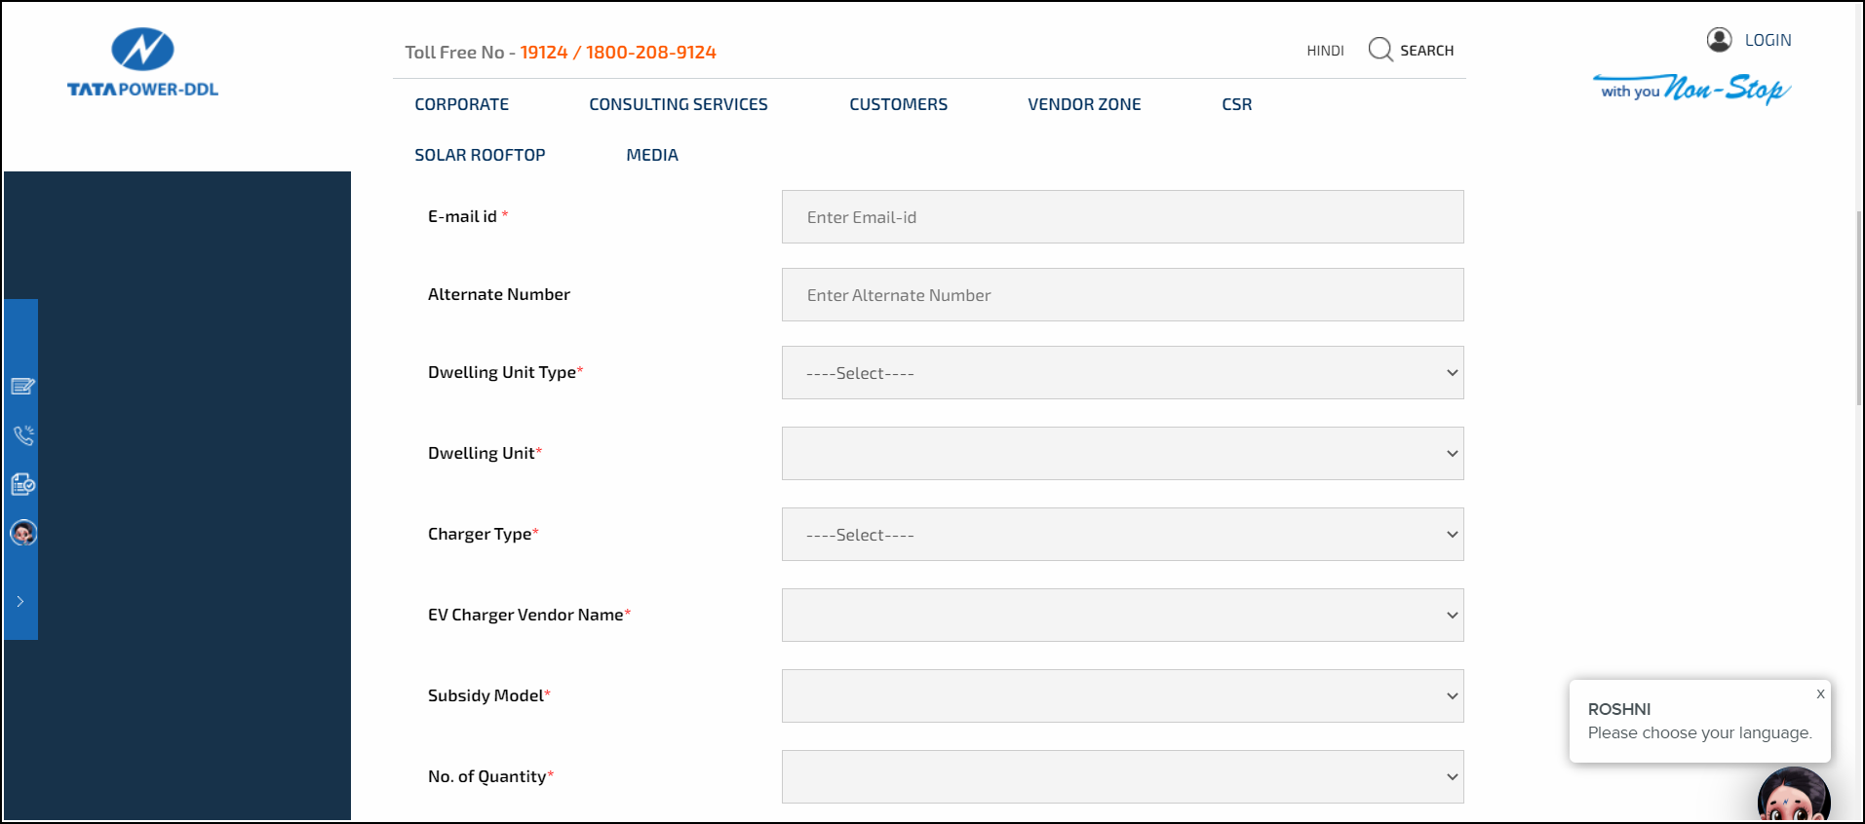This screenshot has width=1865, height=824.
Task: Open the Consulting Services menu
Action: coord(679,104)
